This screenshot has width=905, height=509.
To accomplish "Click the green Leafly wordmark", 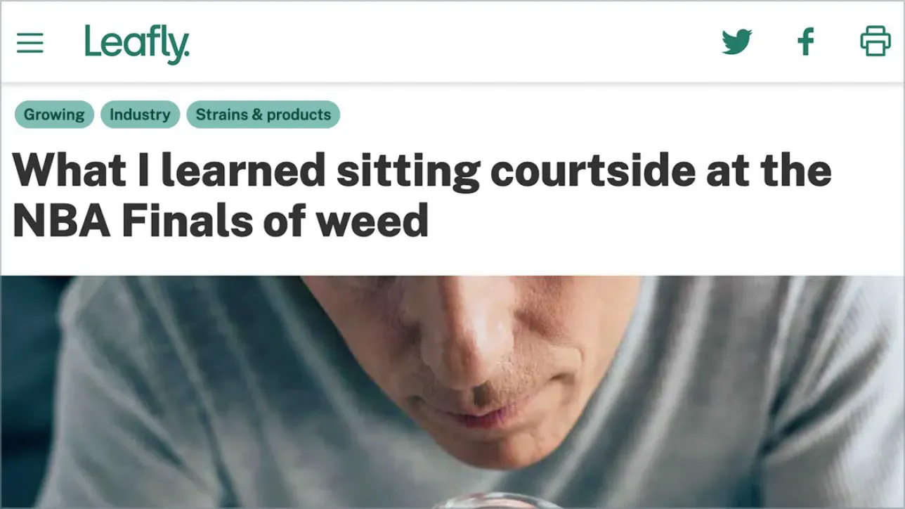I will tap(137, 44).
